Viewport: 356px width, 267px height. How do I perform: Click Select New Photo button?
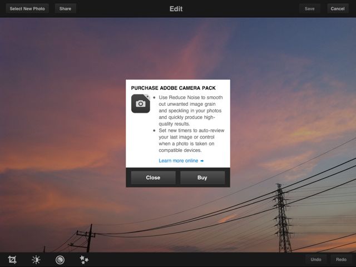pyautogui.click(x=27, y=9)
